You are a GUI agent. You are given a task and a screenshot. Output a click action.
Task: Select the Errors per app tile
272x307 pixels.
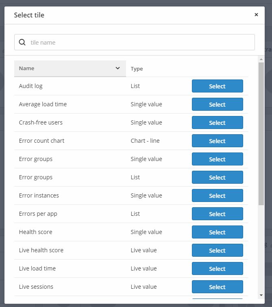(217, 214)
